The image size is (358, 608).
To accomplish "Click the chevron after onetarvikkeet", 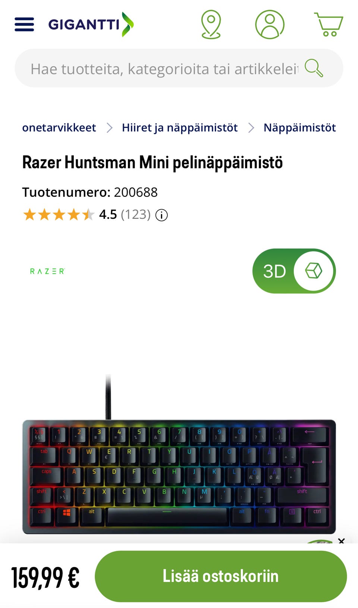I will click(x=109, y=128).
